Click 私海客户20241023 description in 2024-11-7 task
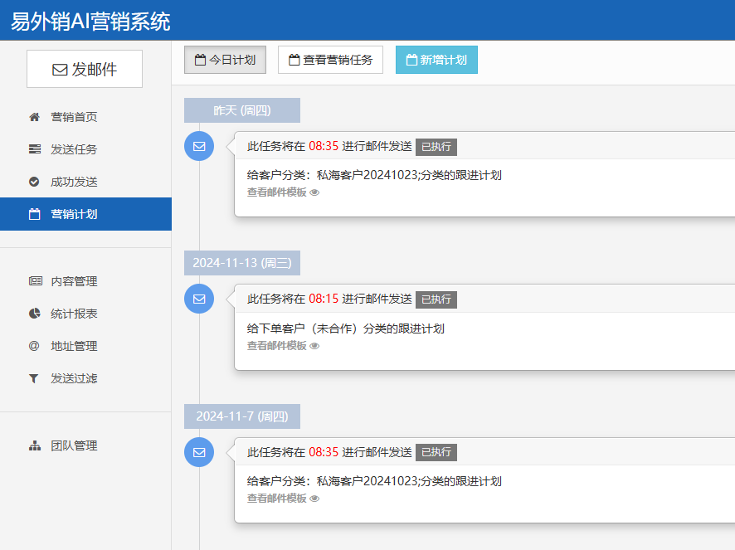Screen dimensions: 735x550 click(374, 481)
